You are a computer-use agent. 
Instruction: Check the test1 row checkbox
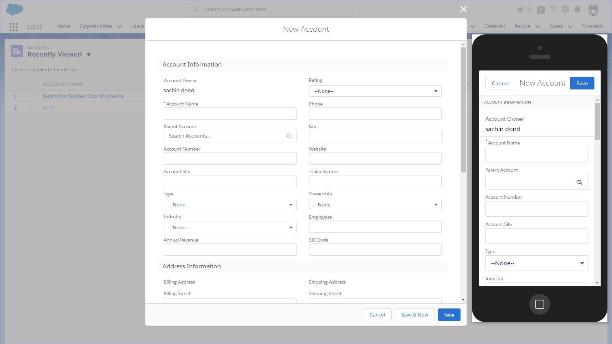[34, 108]
